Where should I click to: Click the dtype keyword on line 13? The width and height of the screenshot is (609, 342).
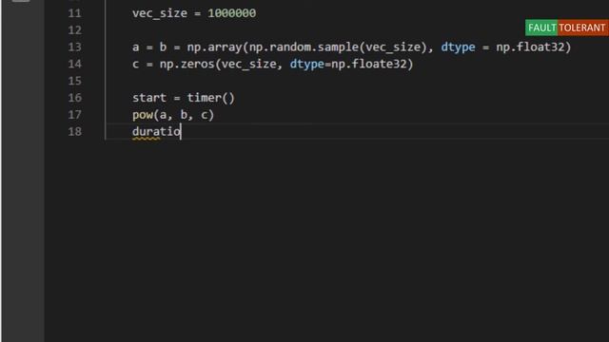pyautogui.click(x=458, y=47)
